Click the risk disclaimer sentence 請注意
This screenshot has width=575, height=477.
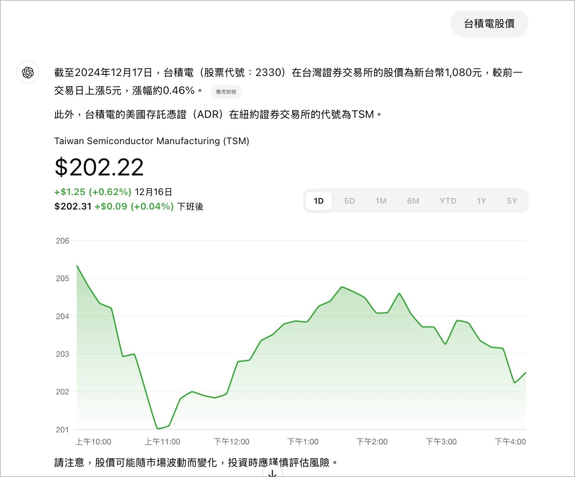pos(196,463)
